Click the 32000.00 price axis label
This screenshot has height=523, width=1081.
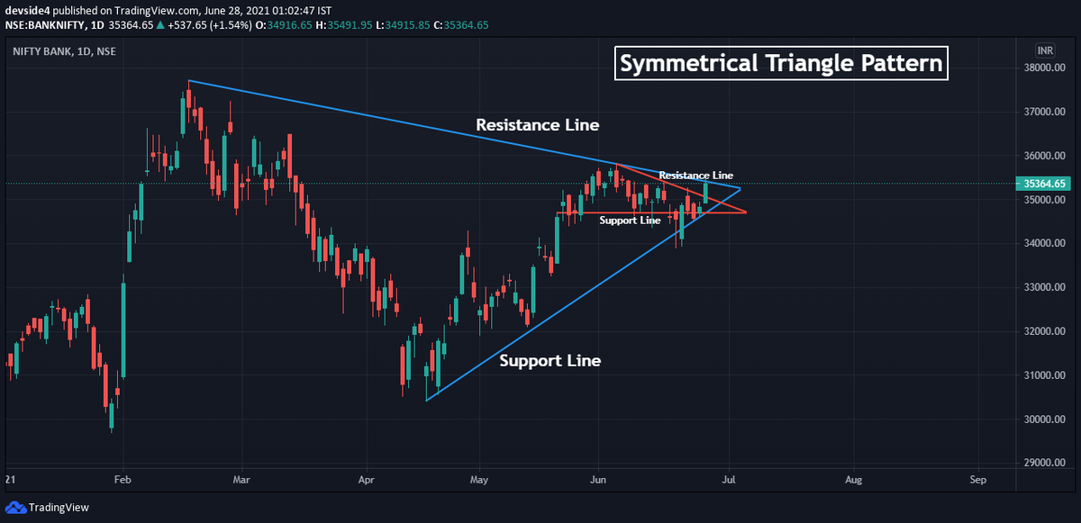pyautogui.click(x=1045, y=332)
